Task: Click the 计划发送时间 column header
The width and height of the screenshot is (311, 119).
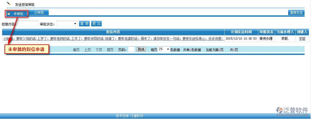Action: (x=241, y=32)
